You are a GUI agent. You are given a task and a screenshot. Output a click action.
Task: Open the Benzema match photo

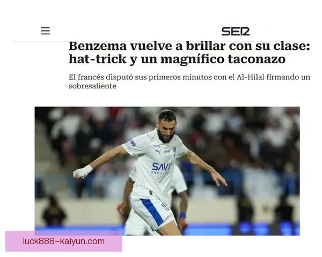click(x=167, y=171)
